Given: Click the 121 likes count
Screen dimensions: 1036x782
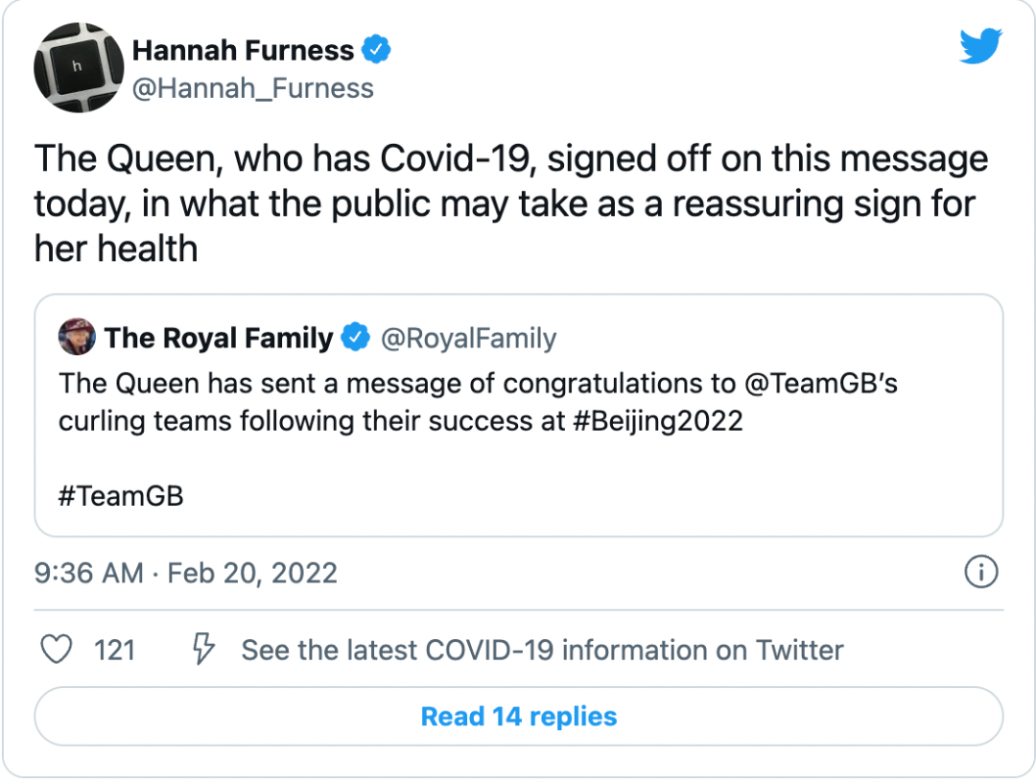Looking at the screenshot, I should coord(115,650).
